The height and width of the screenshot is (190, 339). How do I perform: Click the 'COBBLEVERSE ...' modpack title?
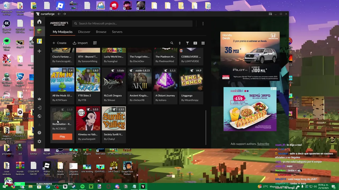[191, 57]
